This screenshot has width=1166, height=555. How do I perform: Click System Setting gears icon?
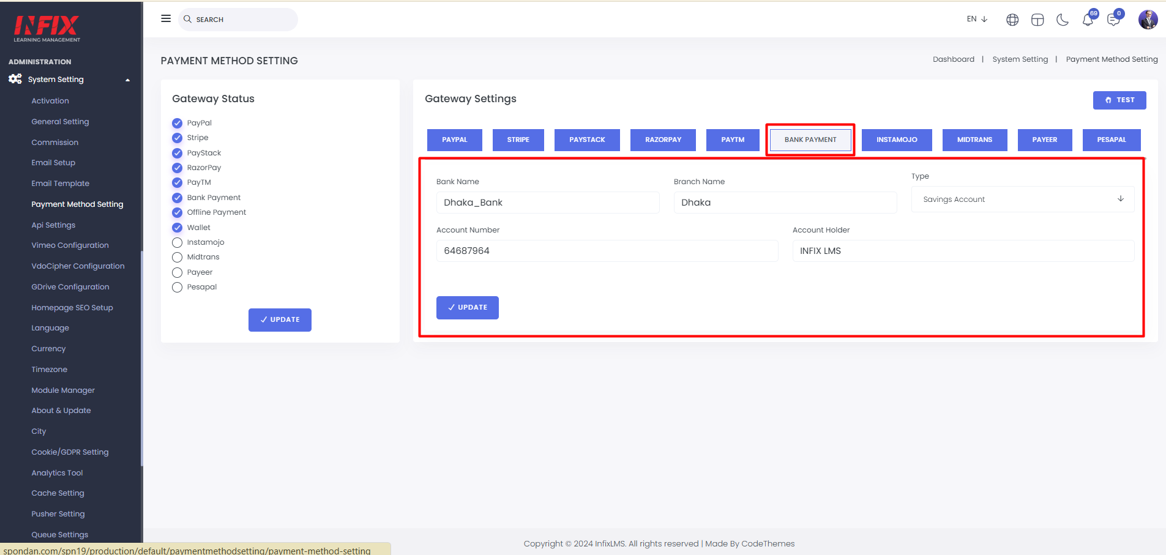[15, 79]
